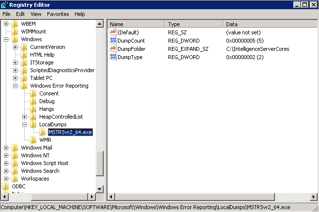Open the Favorites menu
Image resolution: width=319 pixels, height=212 pixels.
pos(58,14)
